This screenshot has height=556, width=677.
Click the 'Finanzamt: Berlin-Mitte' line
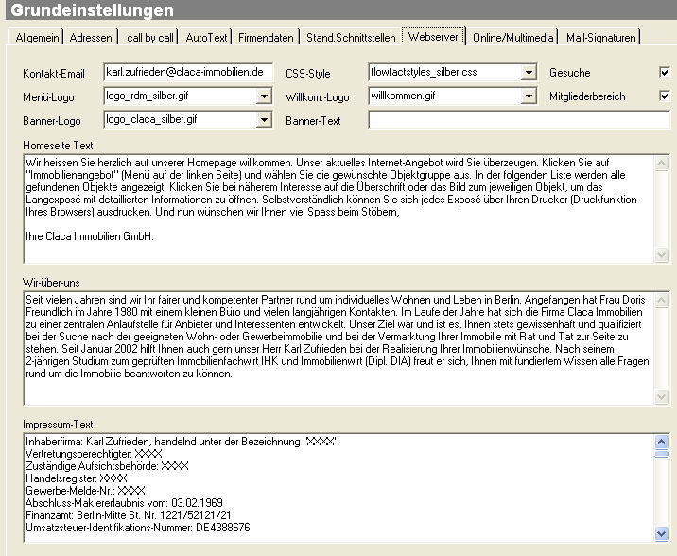pos(129,515)
